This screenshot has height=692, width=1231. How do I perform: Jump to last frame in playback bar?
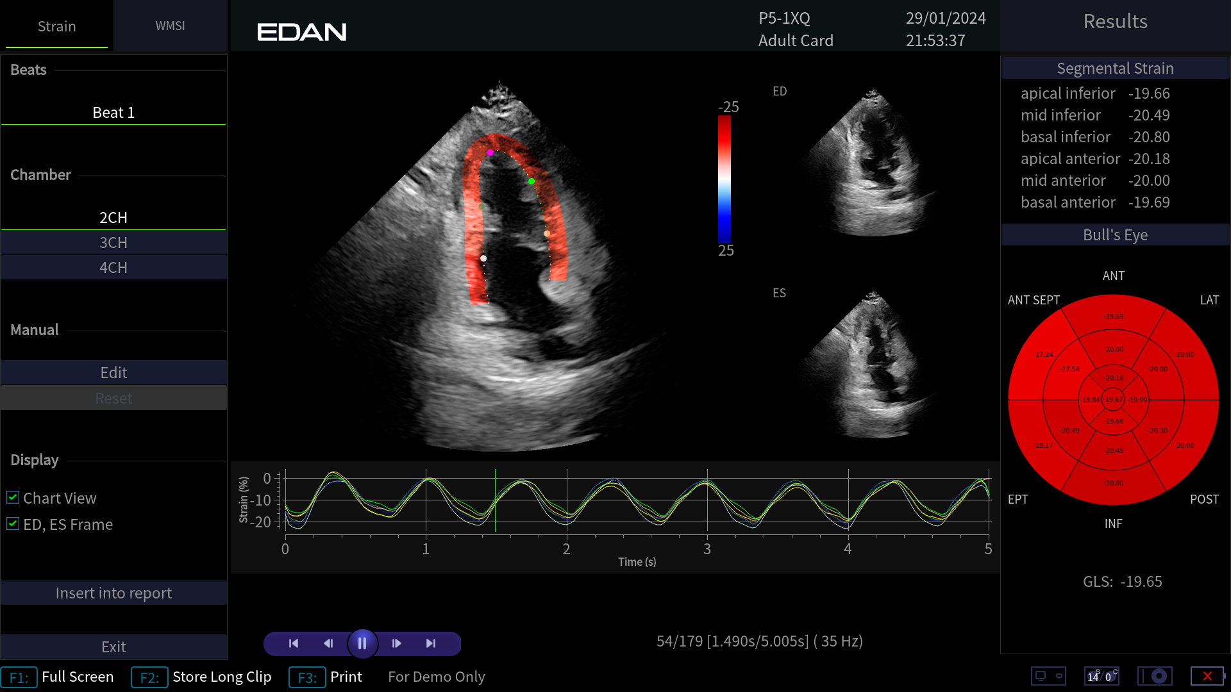[431, 643]
